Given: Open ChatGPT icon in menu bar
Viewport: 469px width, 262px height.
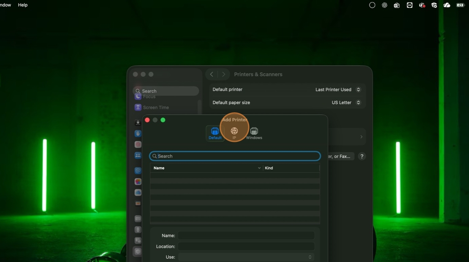Looking at the screenshot, I should pyautogui.click(x=384, y=5).
